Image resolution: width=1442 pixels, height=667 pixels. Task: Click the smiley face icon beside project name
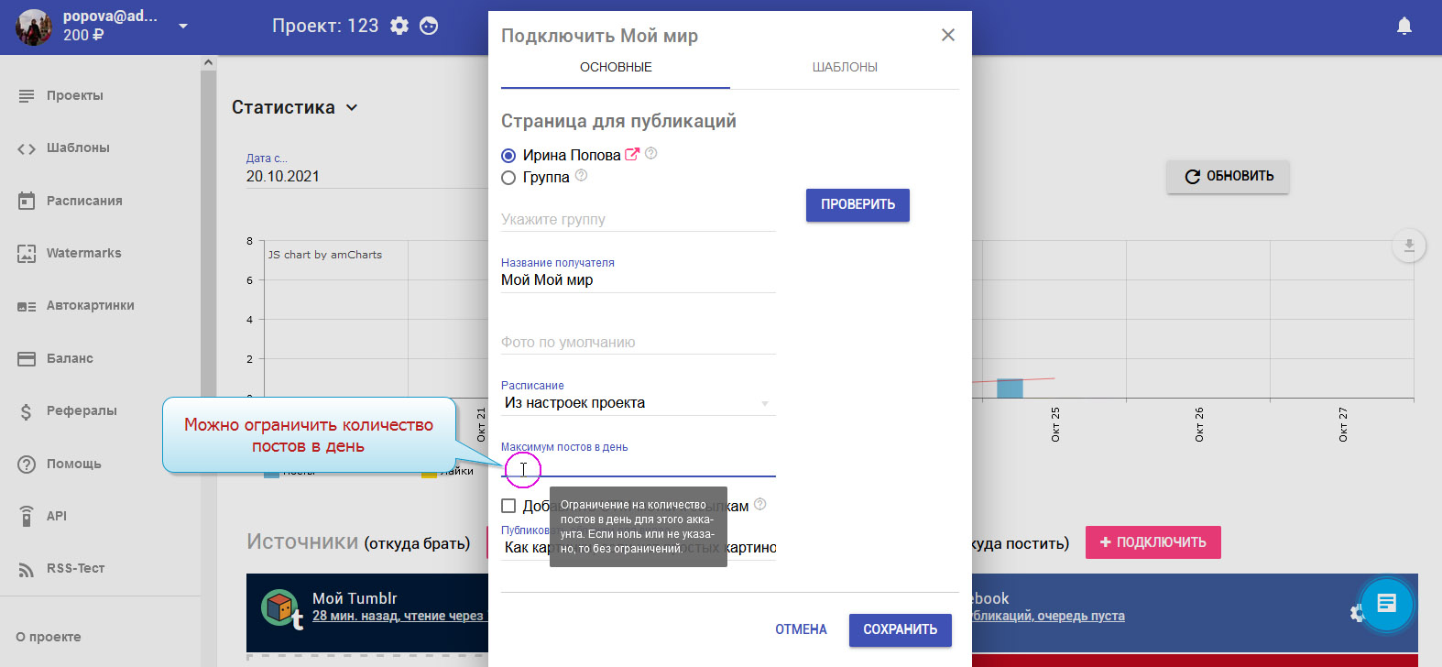pyautogui.click(x=429, y=26)
